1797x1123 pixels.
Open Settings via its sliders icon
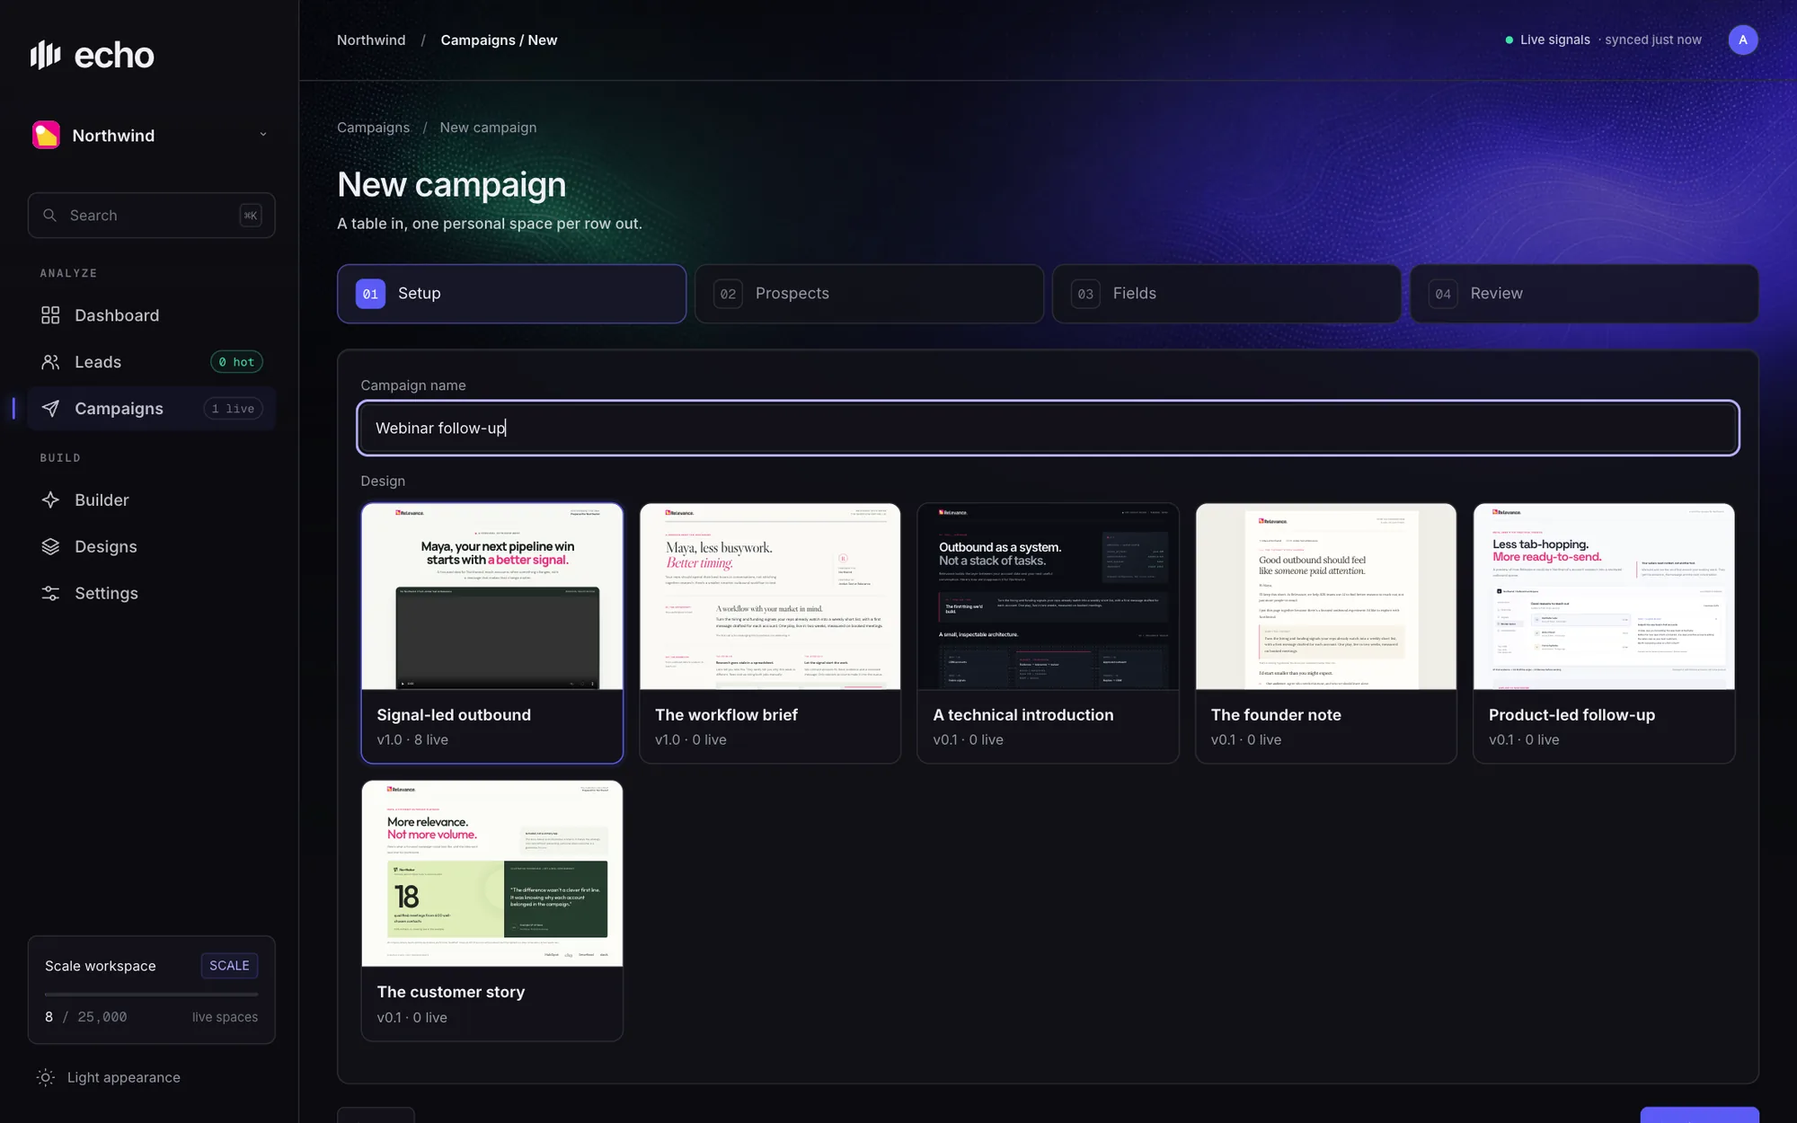pyautogui.click(x=50, y=594)
